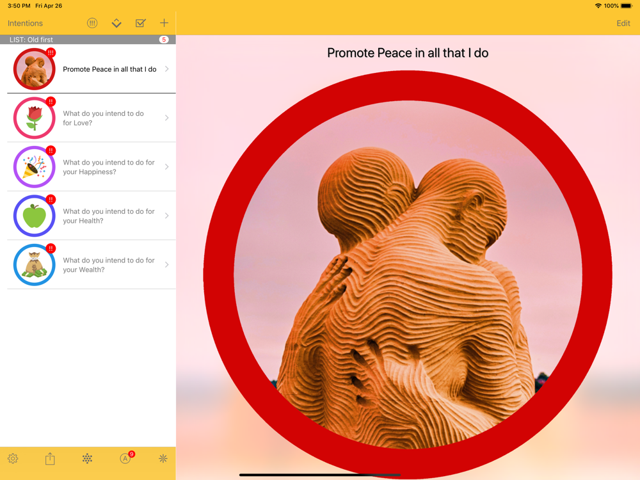Image resolution: width=640 pixels, height=480 pixels.
Task: Open chevron for Health intention row
Action: tap(166, 216)
